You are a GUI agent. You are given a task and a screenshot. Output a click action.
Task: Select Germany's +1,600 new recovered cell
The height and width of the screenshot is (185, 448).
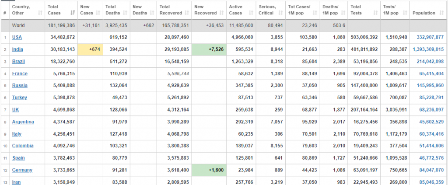(209, 170)
